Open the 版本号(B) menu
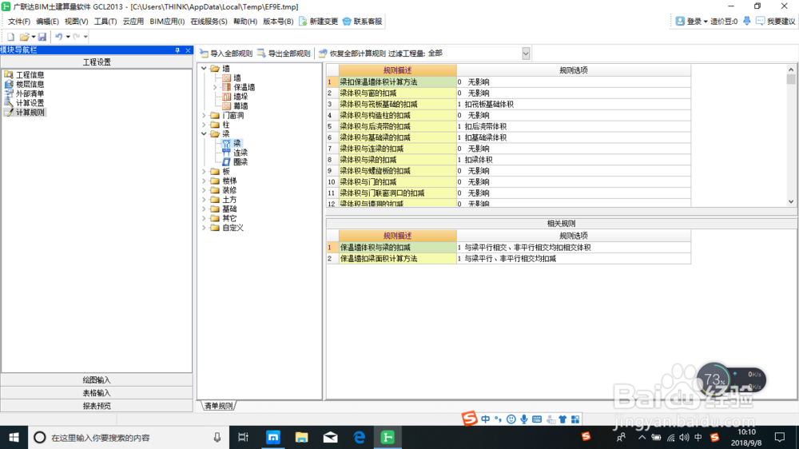The image size is (799, 449). click(278, 22)
